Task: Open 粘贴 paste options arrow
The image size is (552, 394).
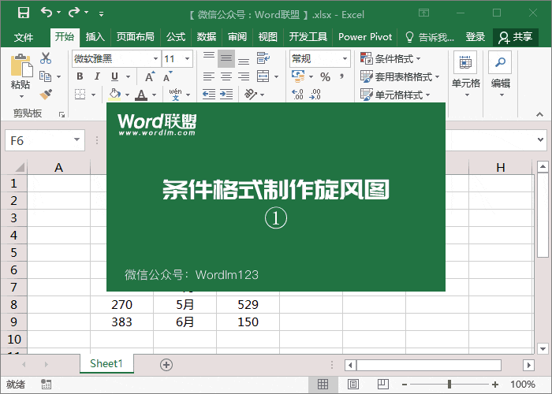Action: tap(21, 96)
